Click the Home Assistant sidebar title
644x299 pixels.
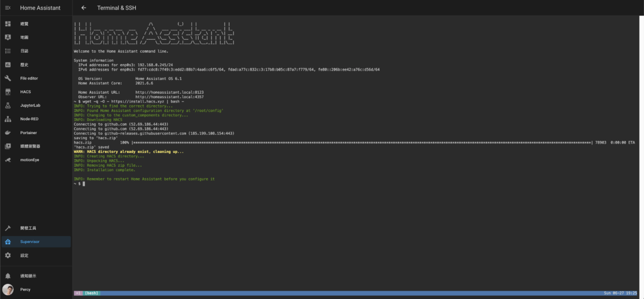click(40, 8)
